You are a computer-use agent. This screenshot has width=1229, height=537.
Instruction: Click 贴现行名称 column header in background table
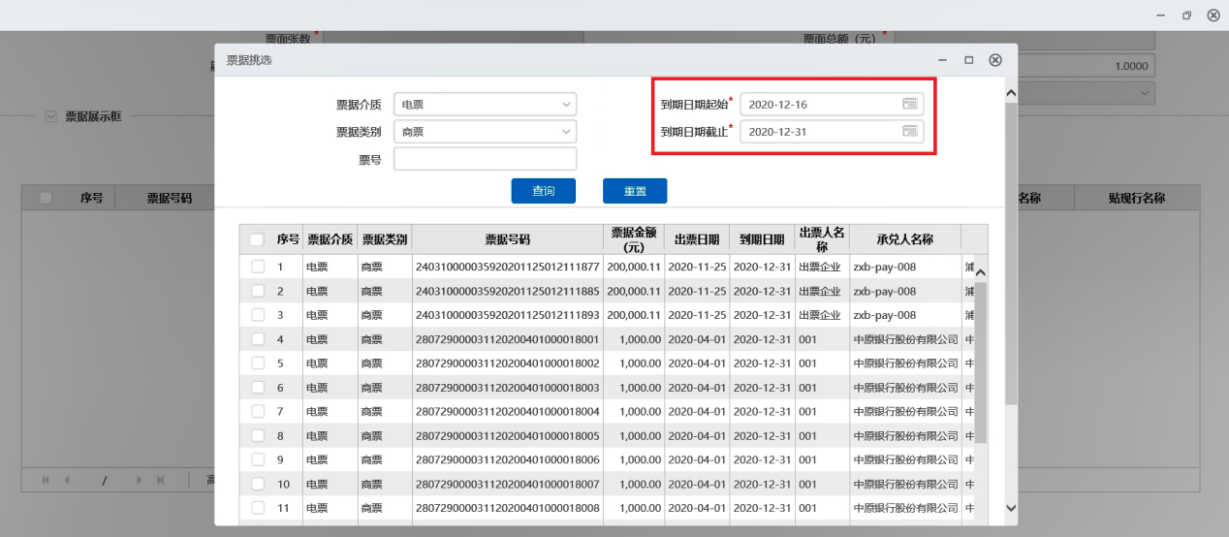pos(1136,198)
